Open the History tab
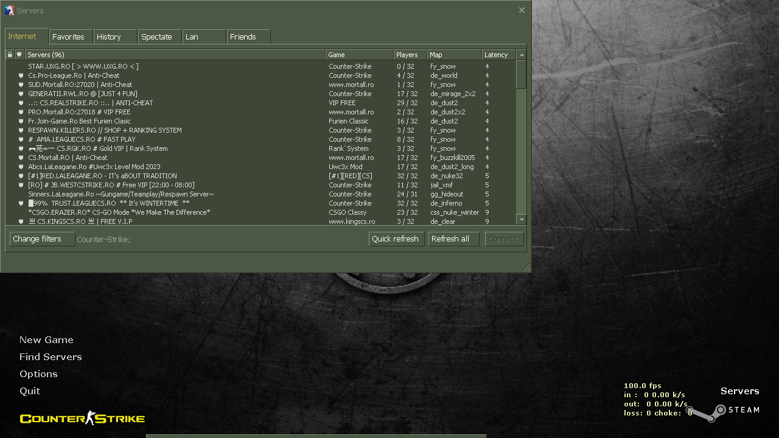 [x=115, y=37]
